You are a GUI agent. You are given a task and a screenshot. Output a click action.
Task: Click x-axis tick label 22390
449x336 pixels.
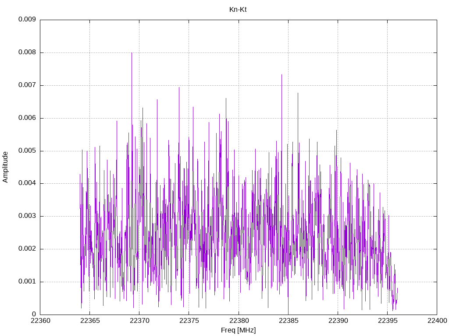(338, 321)
